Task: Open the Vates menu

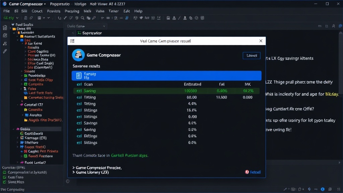Action: [x=100, y=11]
